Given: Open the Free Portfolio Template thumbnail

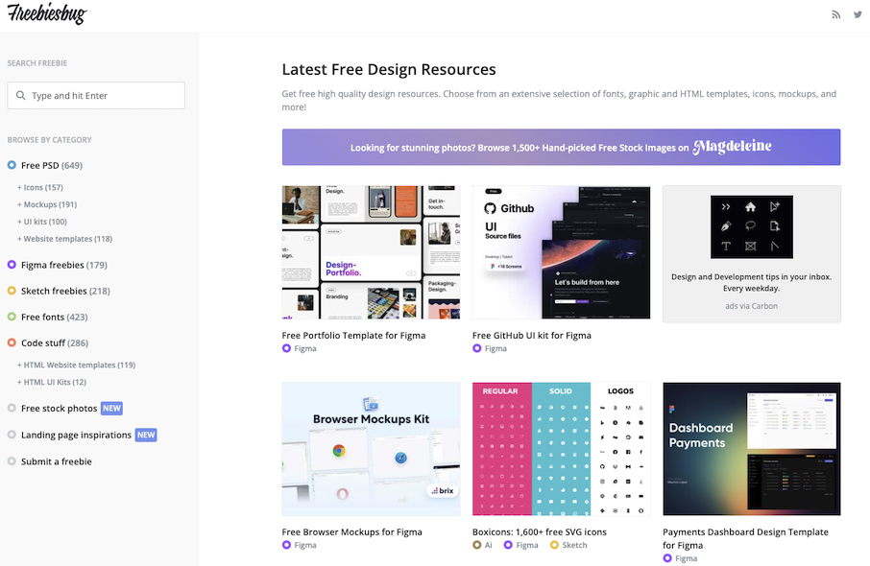Looking at the screenshot, I should pos(372,252).
